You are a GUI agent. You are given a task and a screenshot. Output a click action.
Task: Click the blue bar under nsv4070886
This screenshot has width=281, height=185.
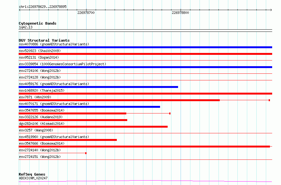pyautogui.click(x=145, y=47)
